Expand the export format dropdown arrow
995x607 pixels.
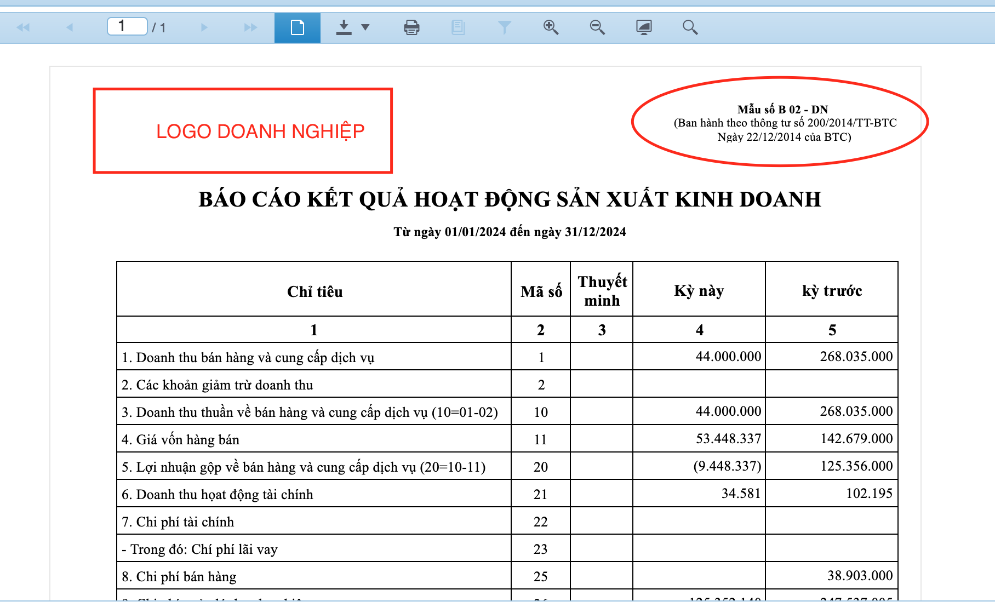coord(365,27)
